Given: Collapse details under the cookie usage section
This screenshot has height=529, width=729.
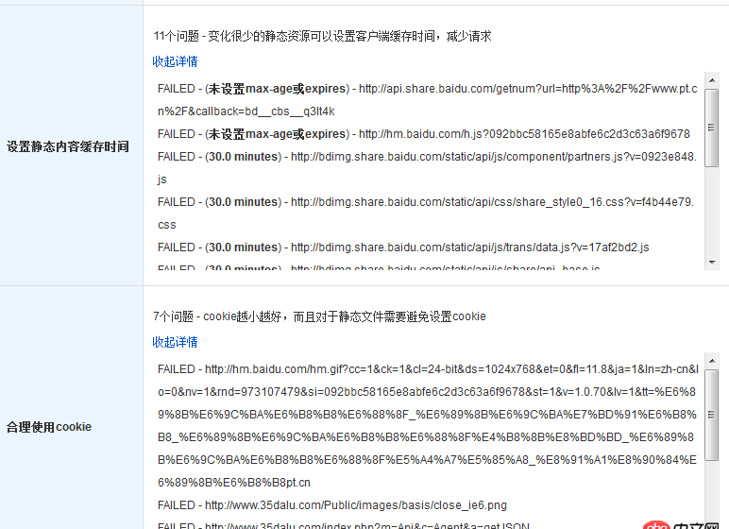Looking at the screenshot, I should click(x=175, y=342).
